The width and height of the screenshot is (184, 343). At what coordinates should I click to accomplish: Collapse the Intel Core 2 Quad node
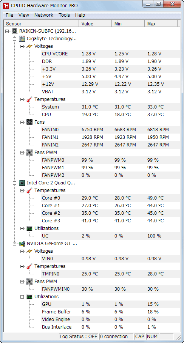(15, 183)
